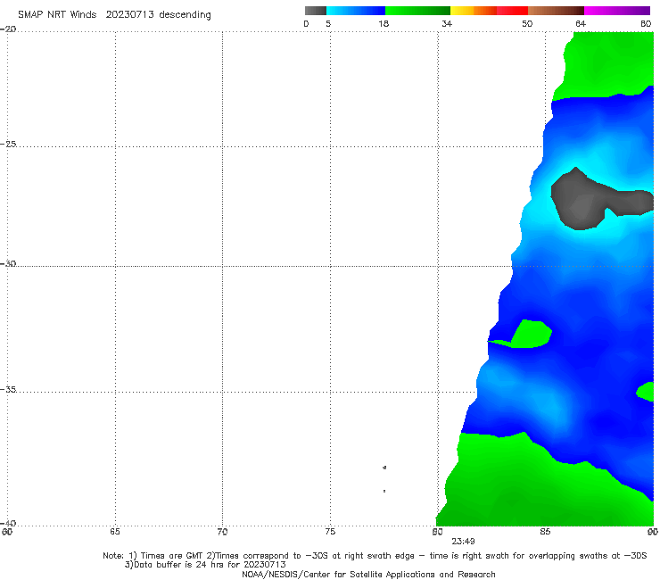Click the red segment before 50 on color bar

tap(512, 11)
